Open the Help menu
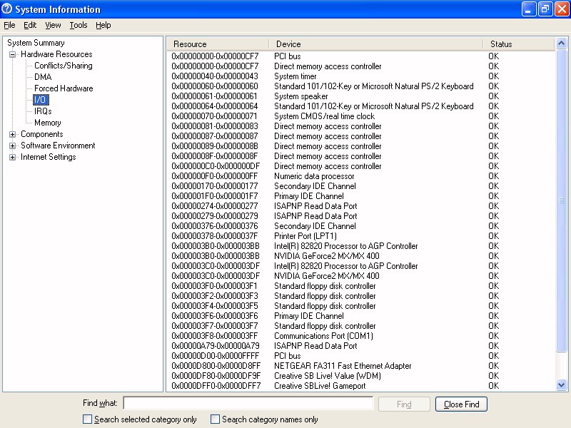The width and height of the screenshot is (571, 428). [x=103, y=25]
